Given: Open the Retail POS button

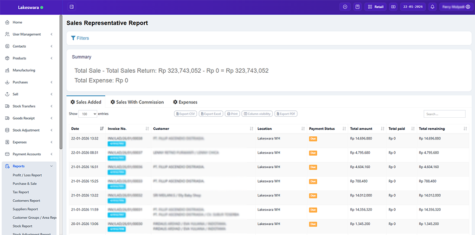Looking at the screenshot, I should tap(375, 7).
